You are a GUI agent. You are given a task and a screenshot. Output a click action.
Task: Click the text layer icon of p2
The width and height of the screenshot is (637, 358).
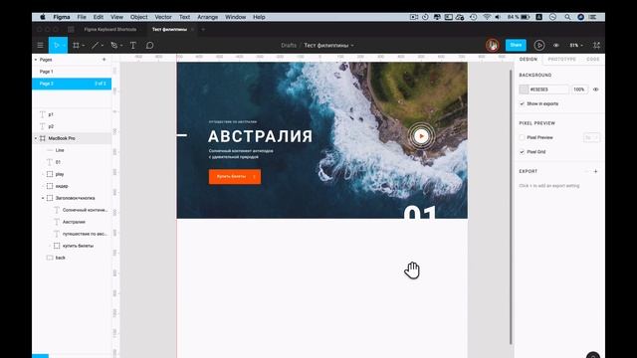[42, 126]
